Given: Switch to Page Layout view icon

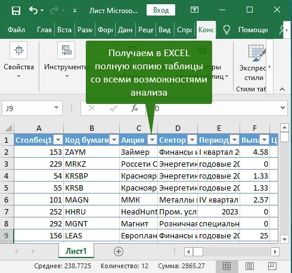Looking at the screenshot, I should point(250,266).
